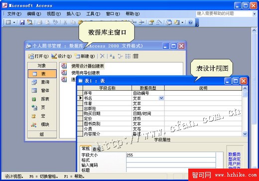Click the Insert Rows toolbar icon
This screenshot has height=181, width=259.
[x=133, y=22]
